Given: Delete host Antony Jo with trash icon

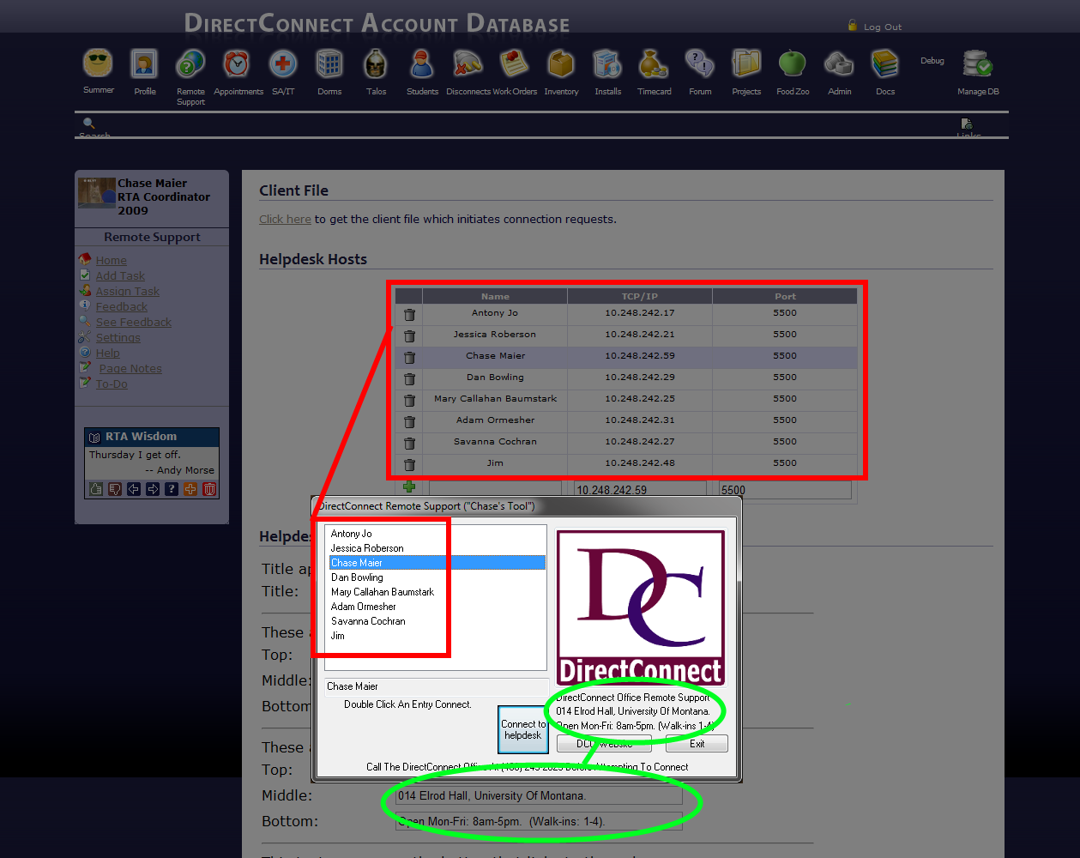Looking at the screenshot, I should tap(409, 315).
